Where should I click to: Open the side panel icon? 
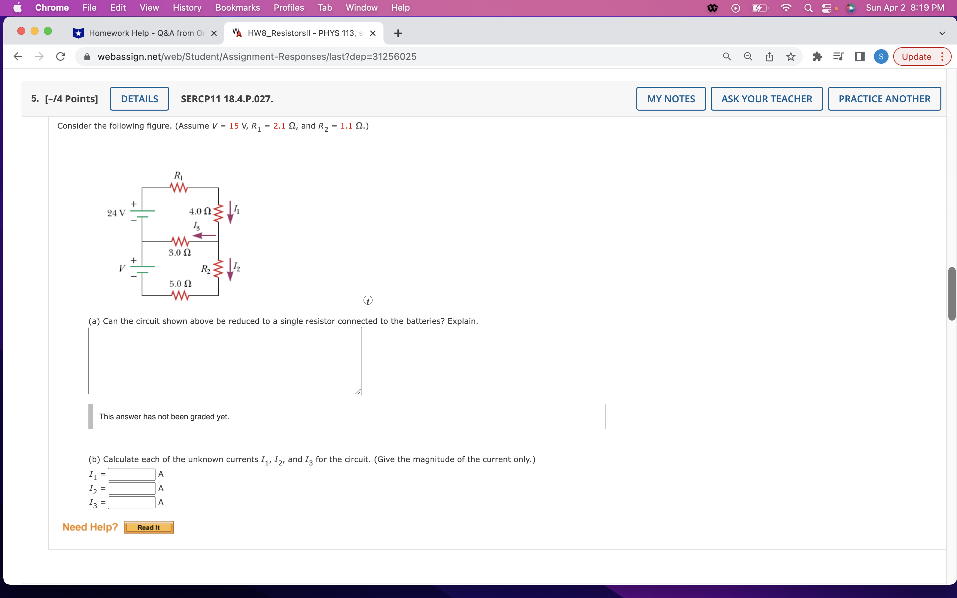pyautogui.click(x=860, y=56)
